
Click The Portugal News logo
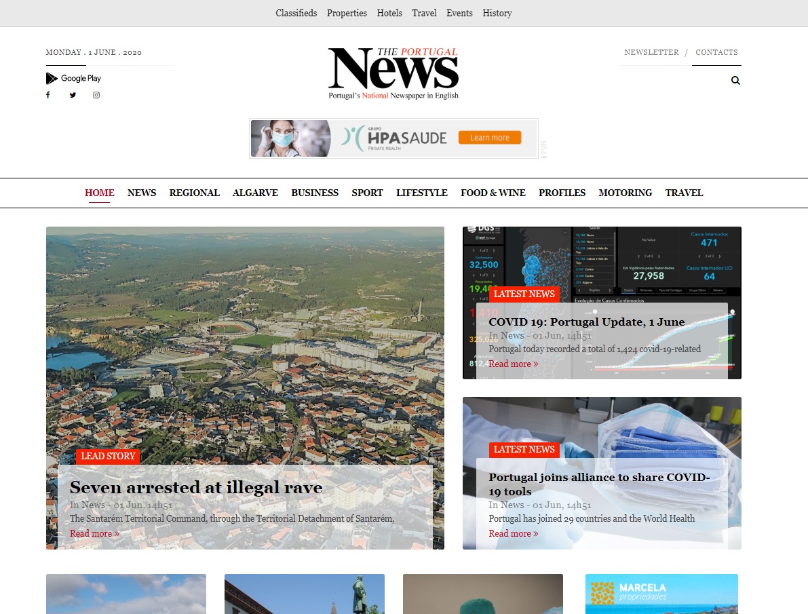393,73
